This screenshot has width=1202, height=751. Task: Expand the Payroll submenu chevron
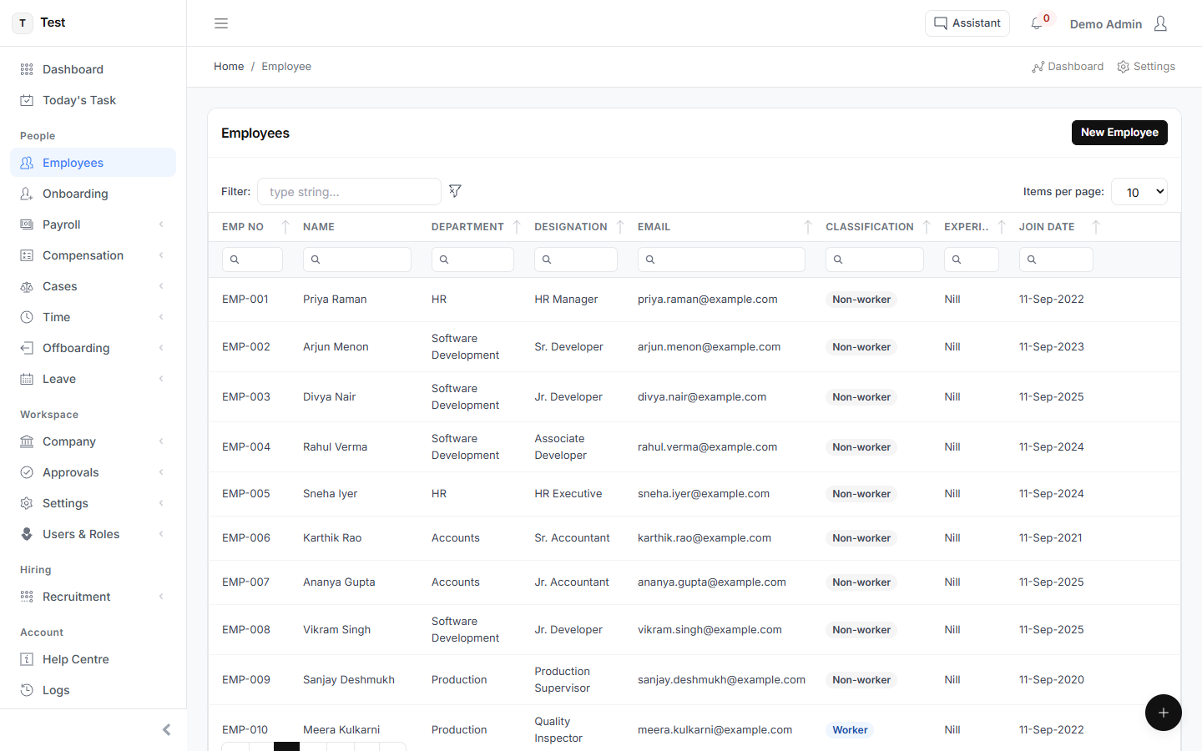(161, 224)
